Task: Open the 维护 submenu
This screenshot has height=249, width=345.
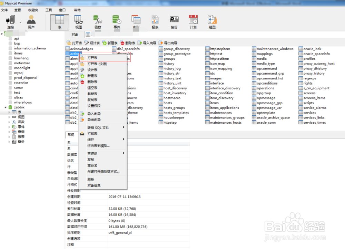Action: coord(103,140)
